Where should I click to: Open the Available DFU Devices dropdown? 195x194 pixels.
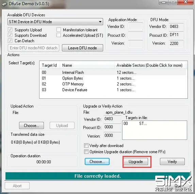coord(55,22)
